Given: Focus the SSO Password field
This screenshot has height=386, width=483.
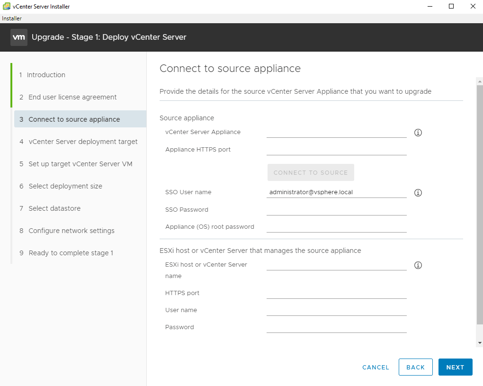Looking at the screenshot, I should coord(336,210).
